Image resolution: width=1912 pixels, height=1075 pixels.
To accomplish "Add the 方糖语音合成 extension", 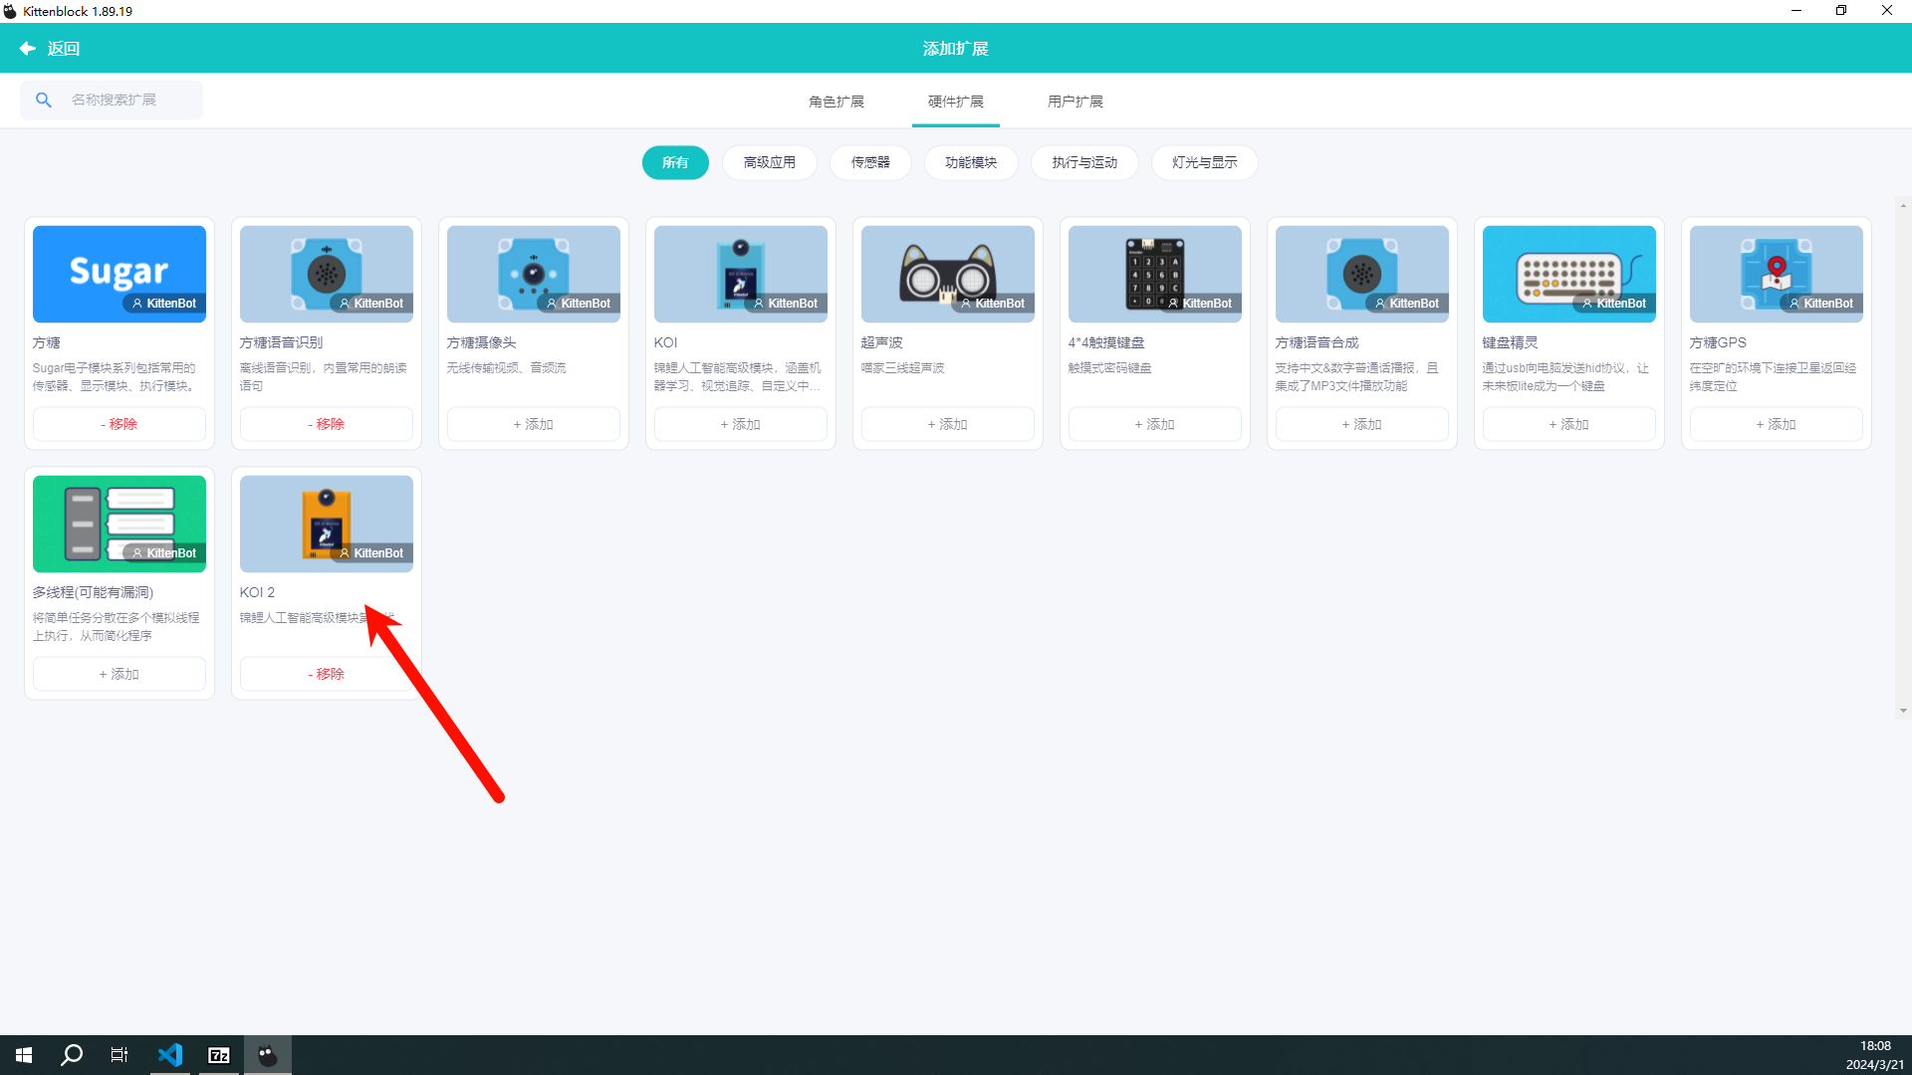I will [1362, 424].
